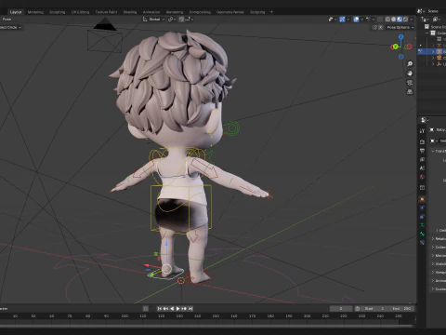Click the zoom magnifier viewport gizmo
This screenshot has width=446, height=335.
coord(410,64)
